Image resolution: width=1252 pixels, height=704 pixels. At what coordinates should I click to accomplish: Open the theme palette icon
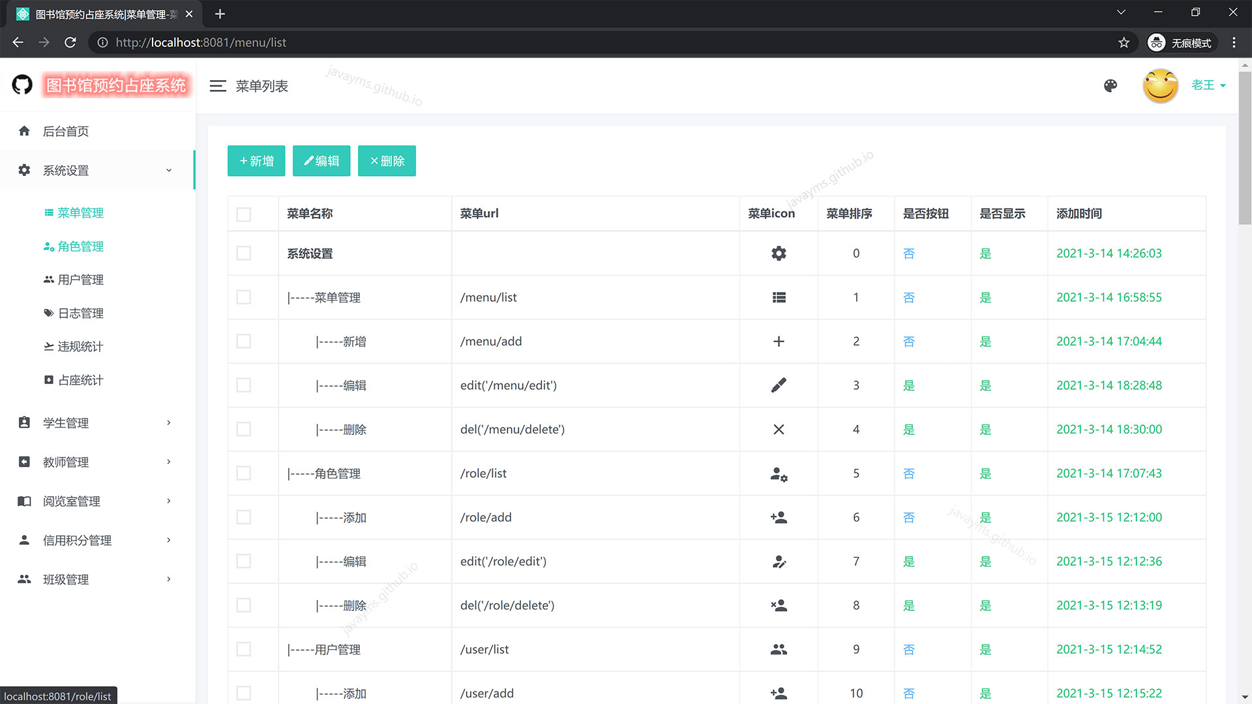click(1110, 86)
